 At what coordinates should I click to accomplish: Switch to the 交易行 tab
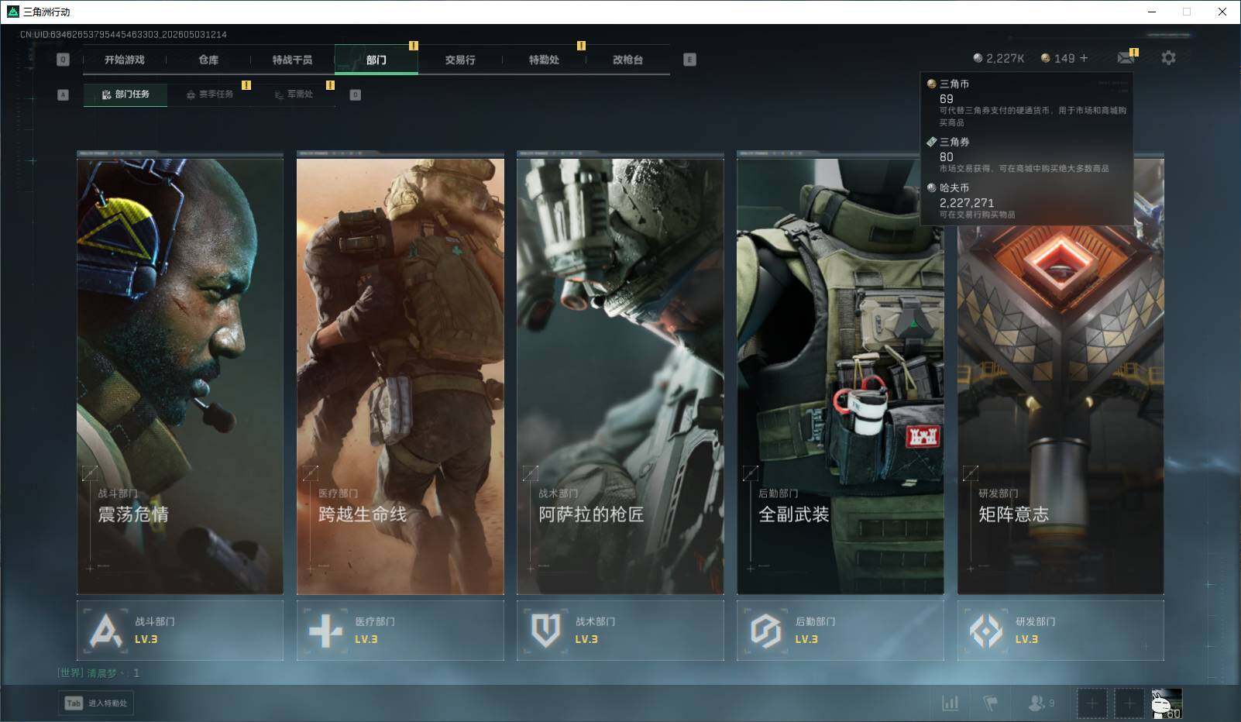coord(460,60)
